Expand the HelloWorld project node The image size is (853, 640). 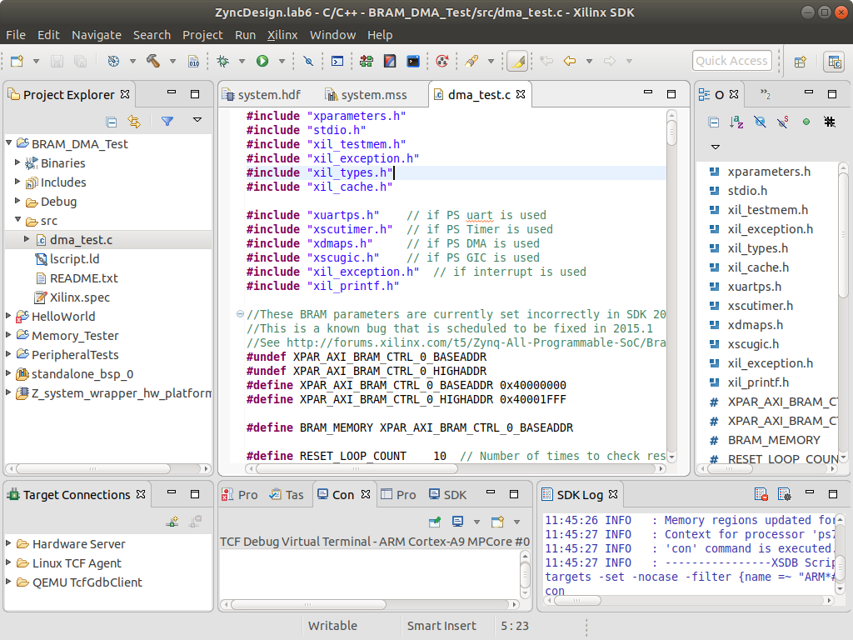coord(8,316)
